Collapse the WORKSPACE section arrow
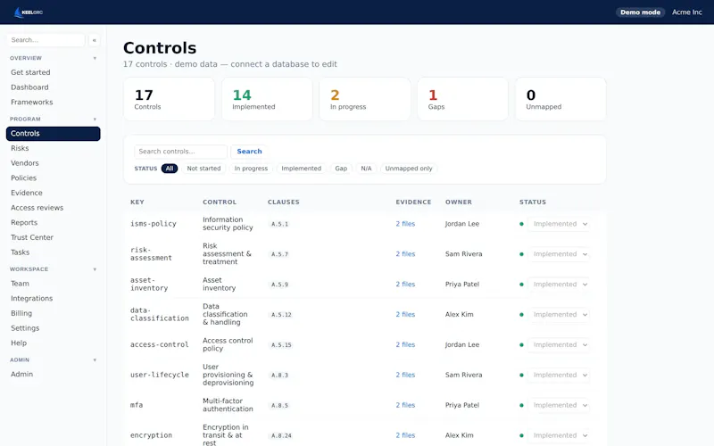Image resolution: width=714 pixels, height=446 pixels. tap(95, 269)
